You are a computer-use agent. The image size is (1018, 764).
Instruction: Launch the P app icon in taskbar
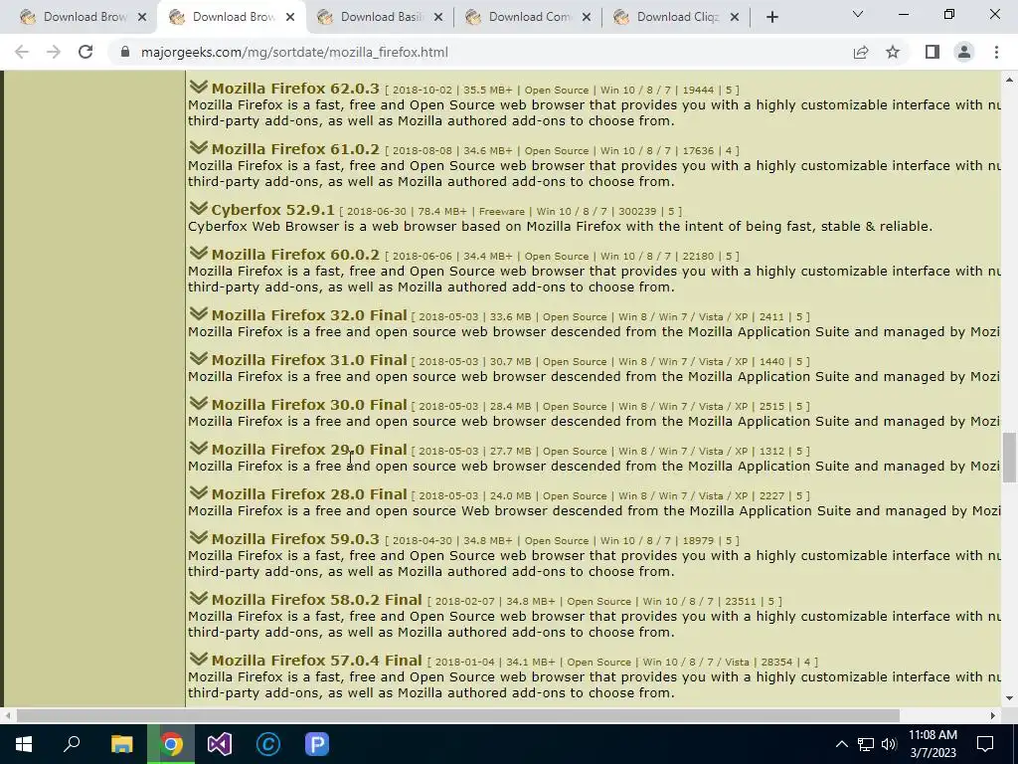pos(317,744)
